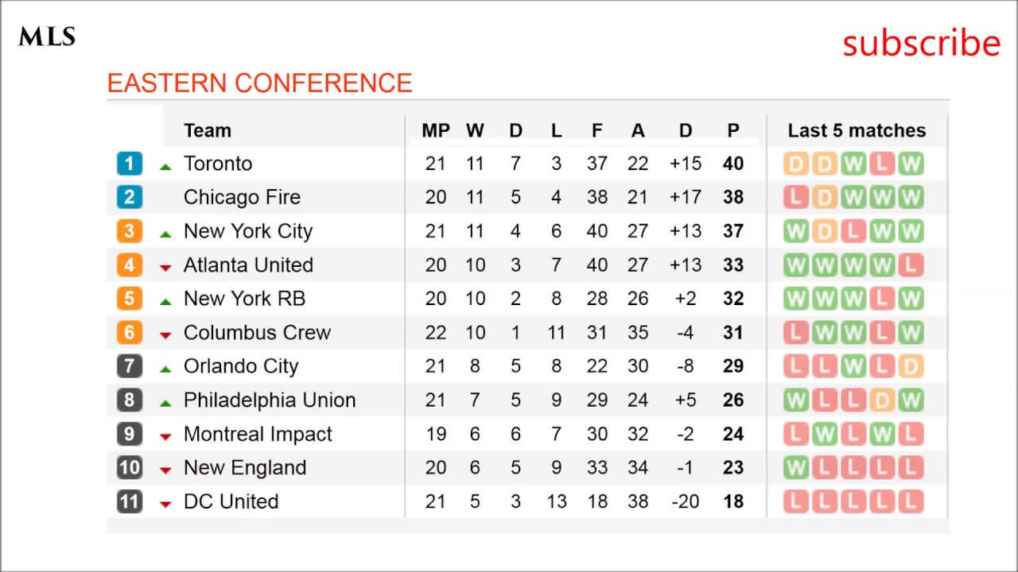The width and height of the screenshot is (1018, 572).
Task: Click the MLS logo text
Action: pyautogui.click(x=47, y=37)
